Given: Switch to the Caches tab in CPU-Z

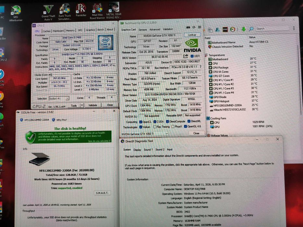Looking at the screenshot, I should (46, 31).
